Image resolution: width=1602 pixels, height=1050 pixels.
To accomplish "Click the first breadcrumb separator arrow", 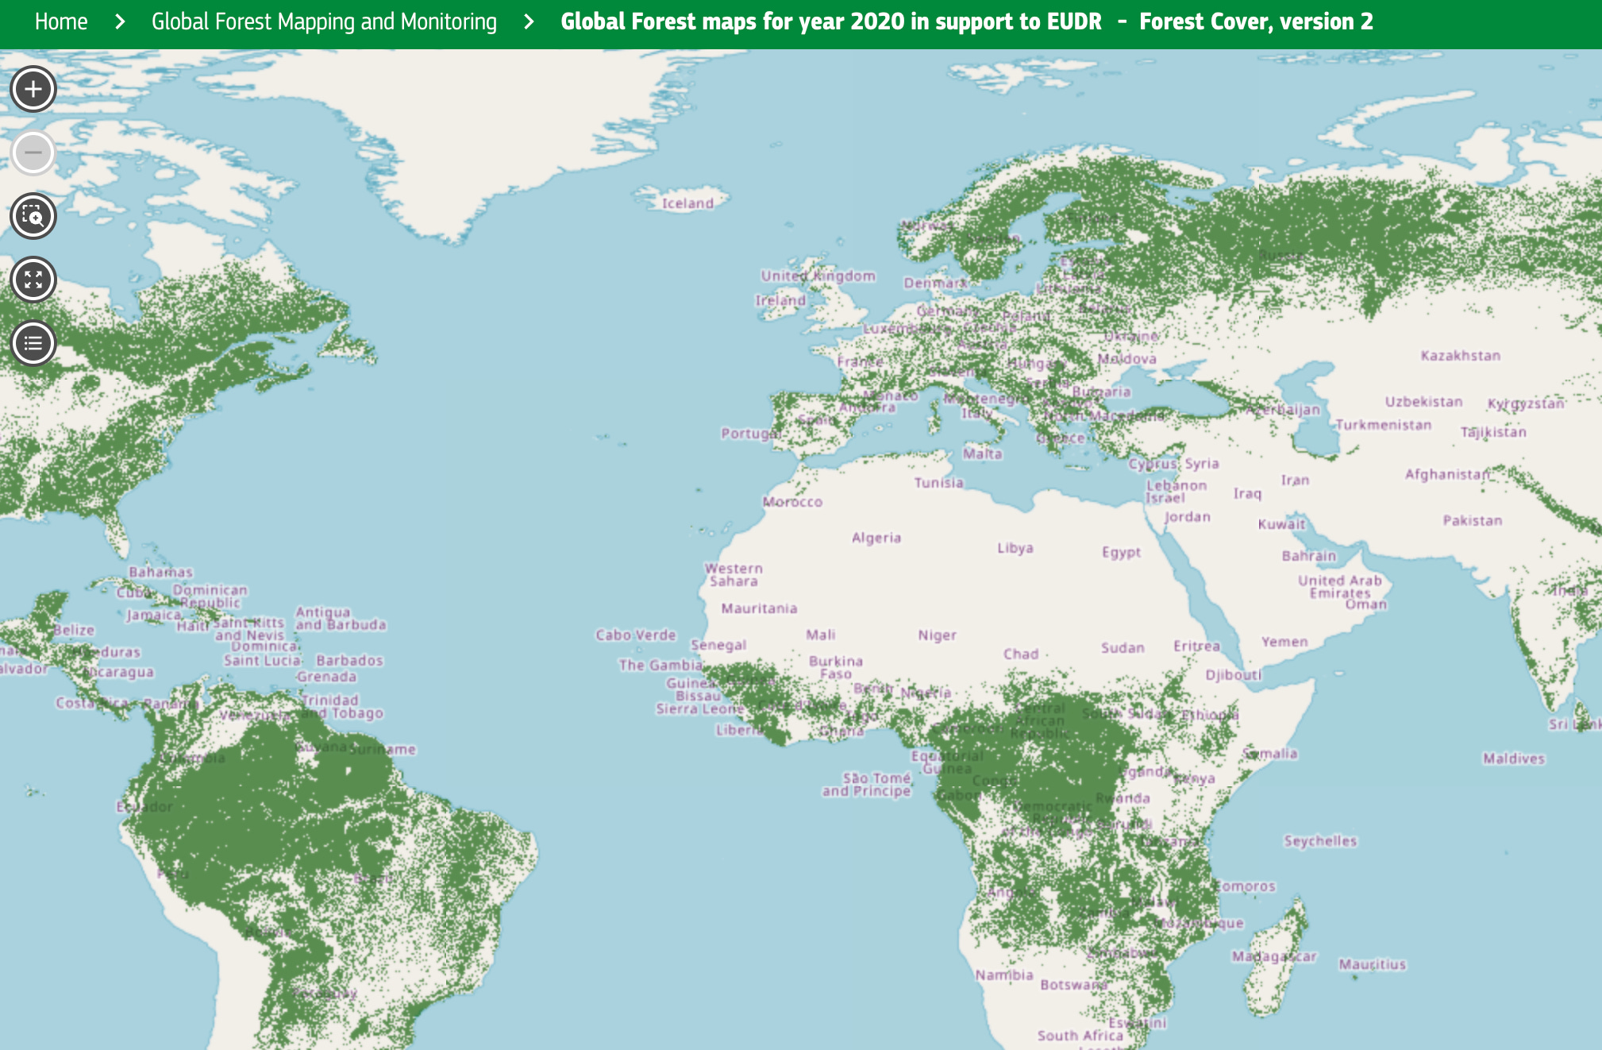I will [121, 21].
